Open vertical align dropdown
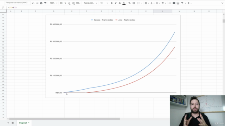Image resolution: width=225 pixels, height=126 pixels. coord(152,3)
